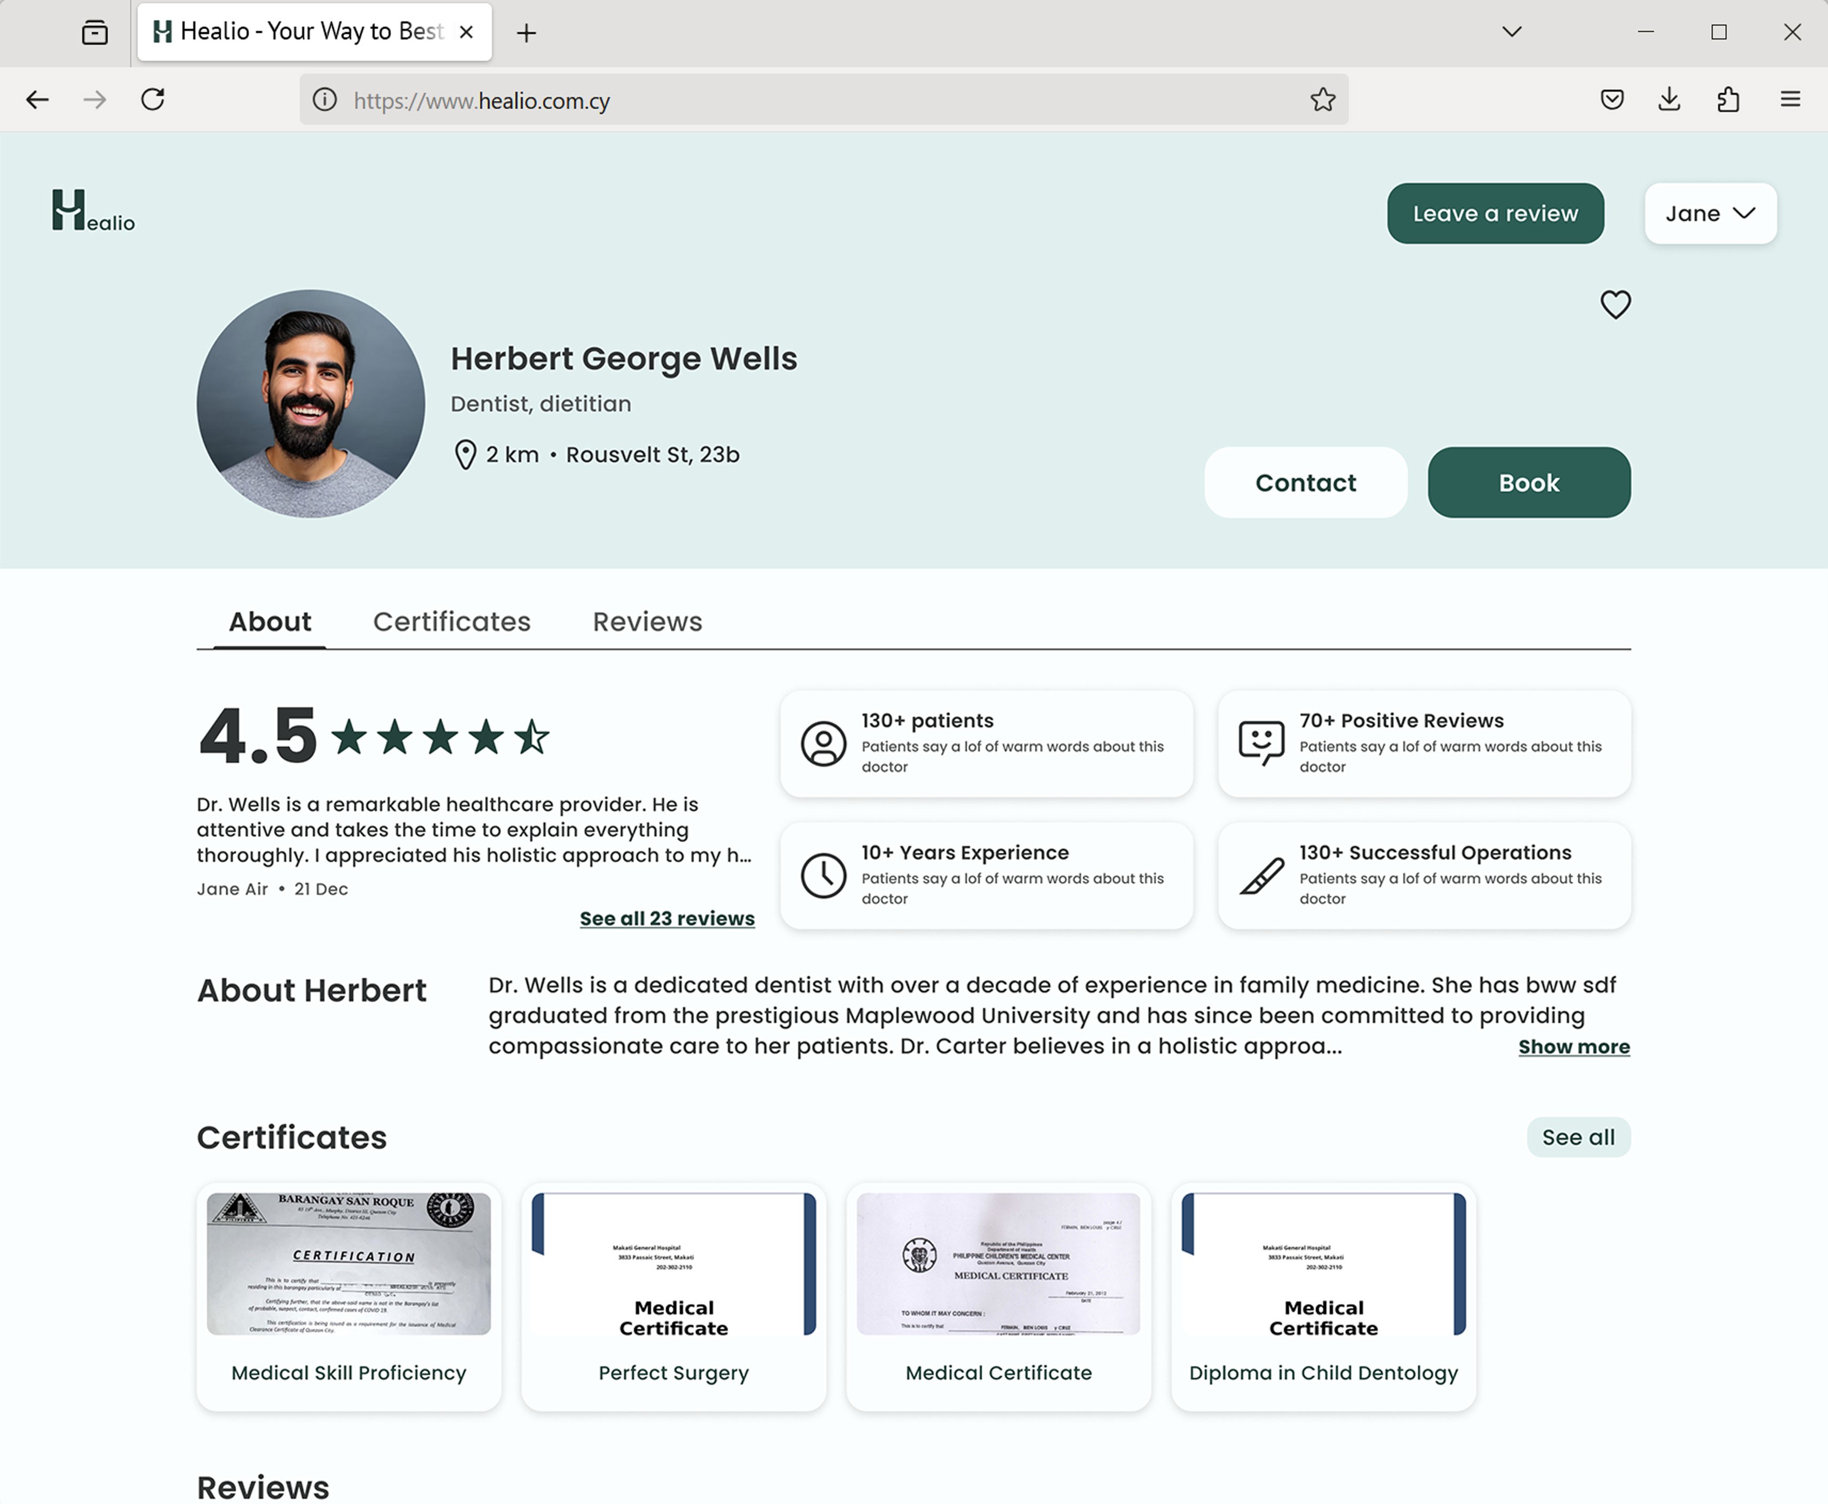Click the star rating display
The height and width of the screenshot is (1504, 1828).
tap(440, 737)
